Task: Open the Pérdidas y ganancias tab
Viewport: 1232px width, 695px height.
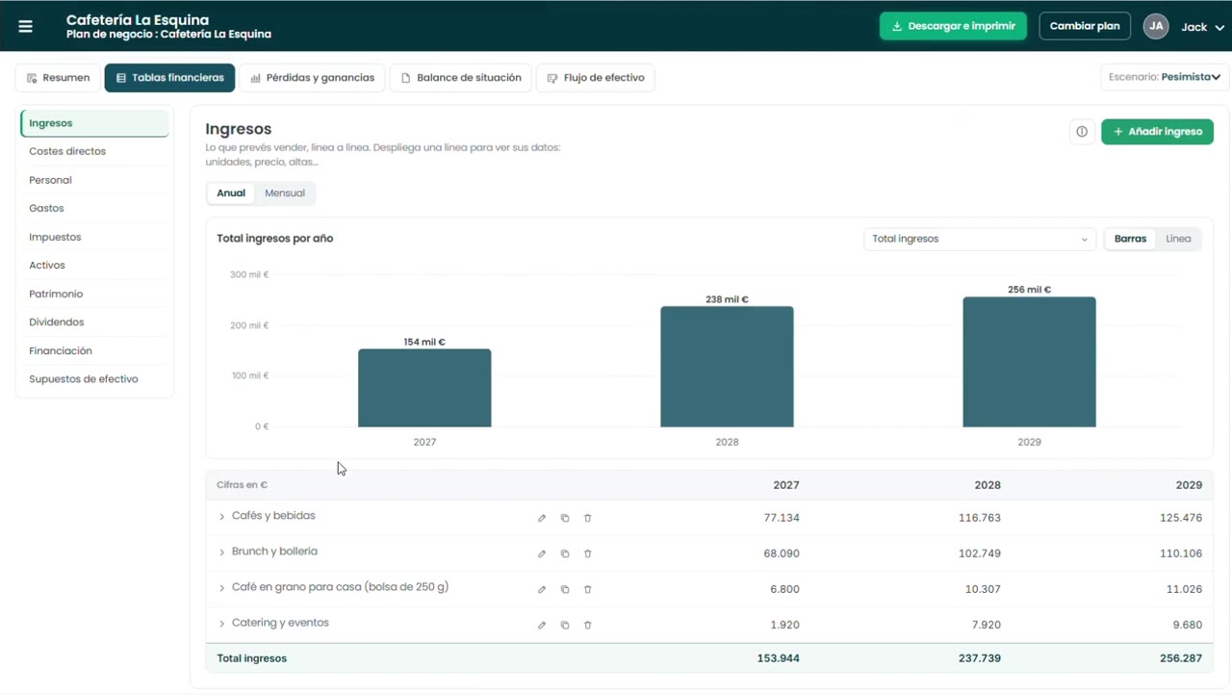Action: 313,78
